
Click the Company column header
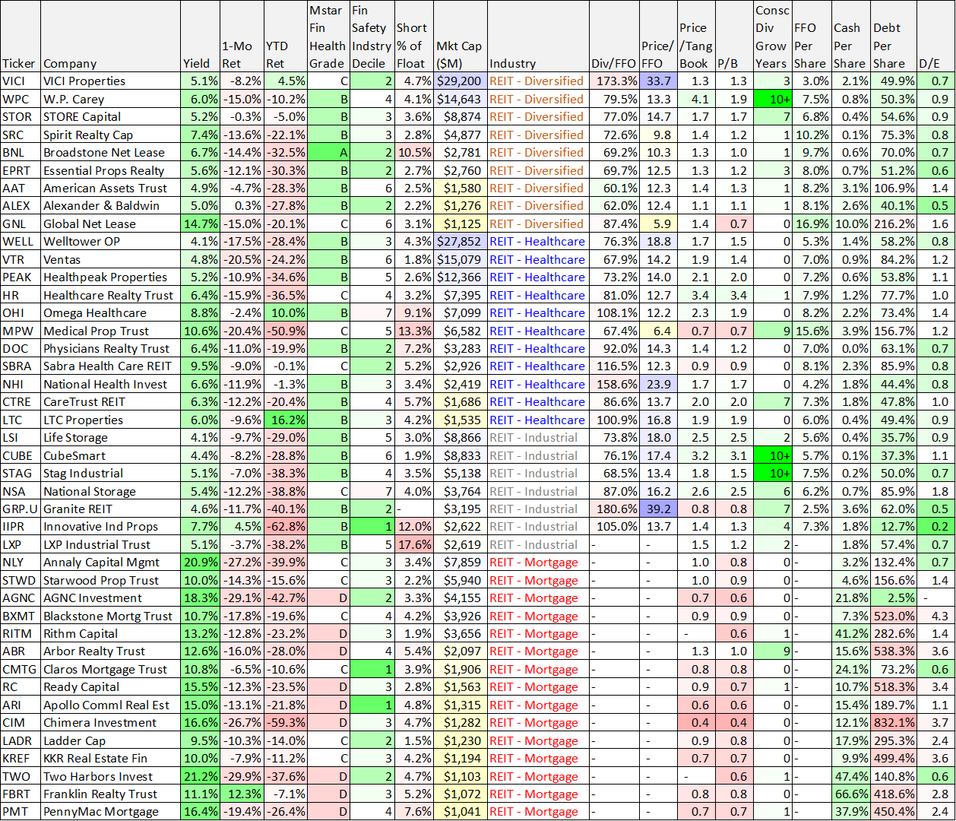point(110,36)
